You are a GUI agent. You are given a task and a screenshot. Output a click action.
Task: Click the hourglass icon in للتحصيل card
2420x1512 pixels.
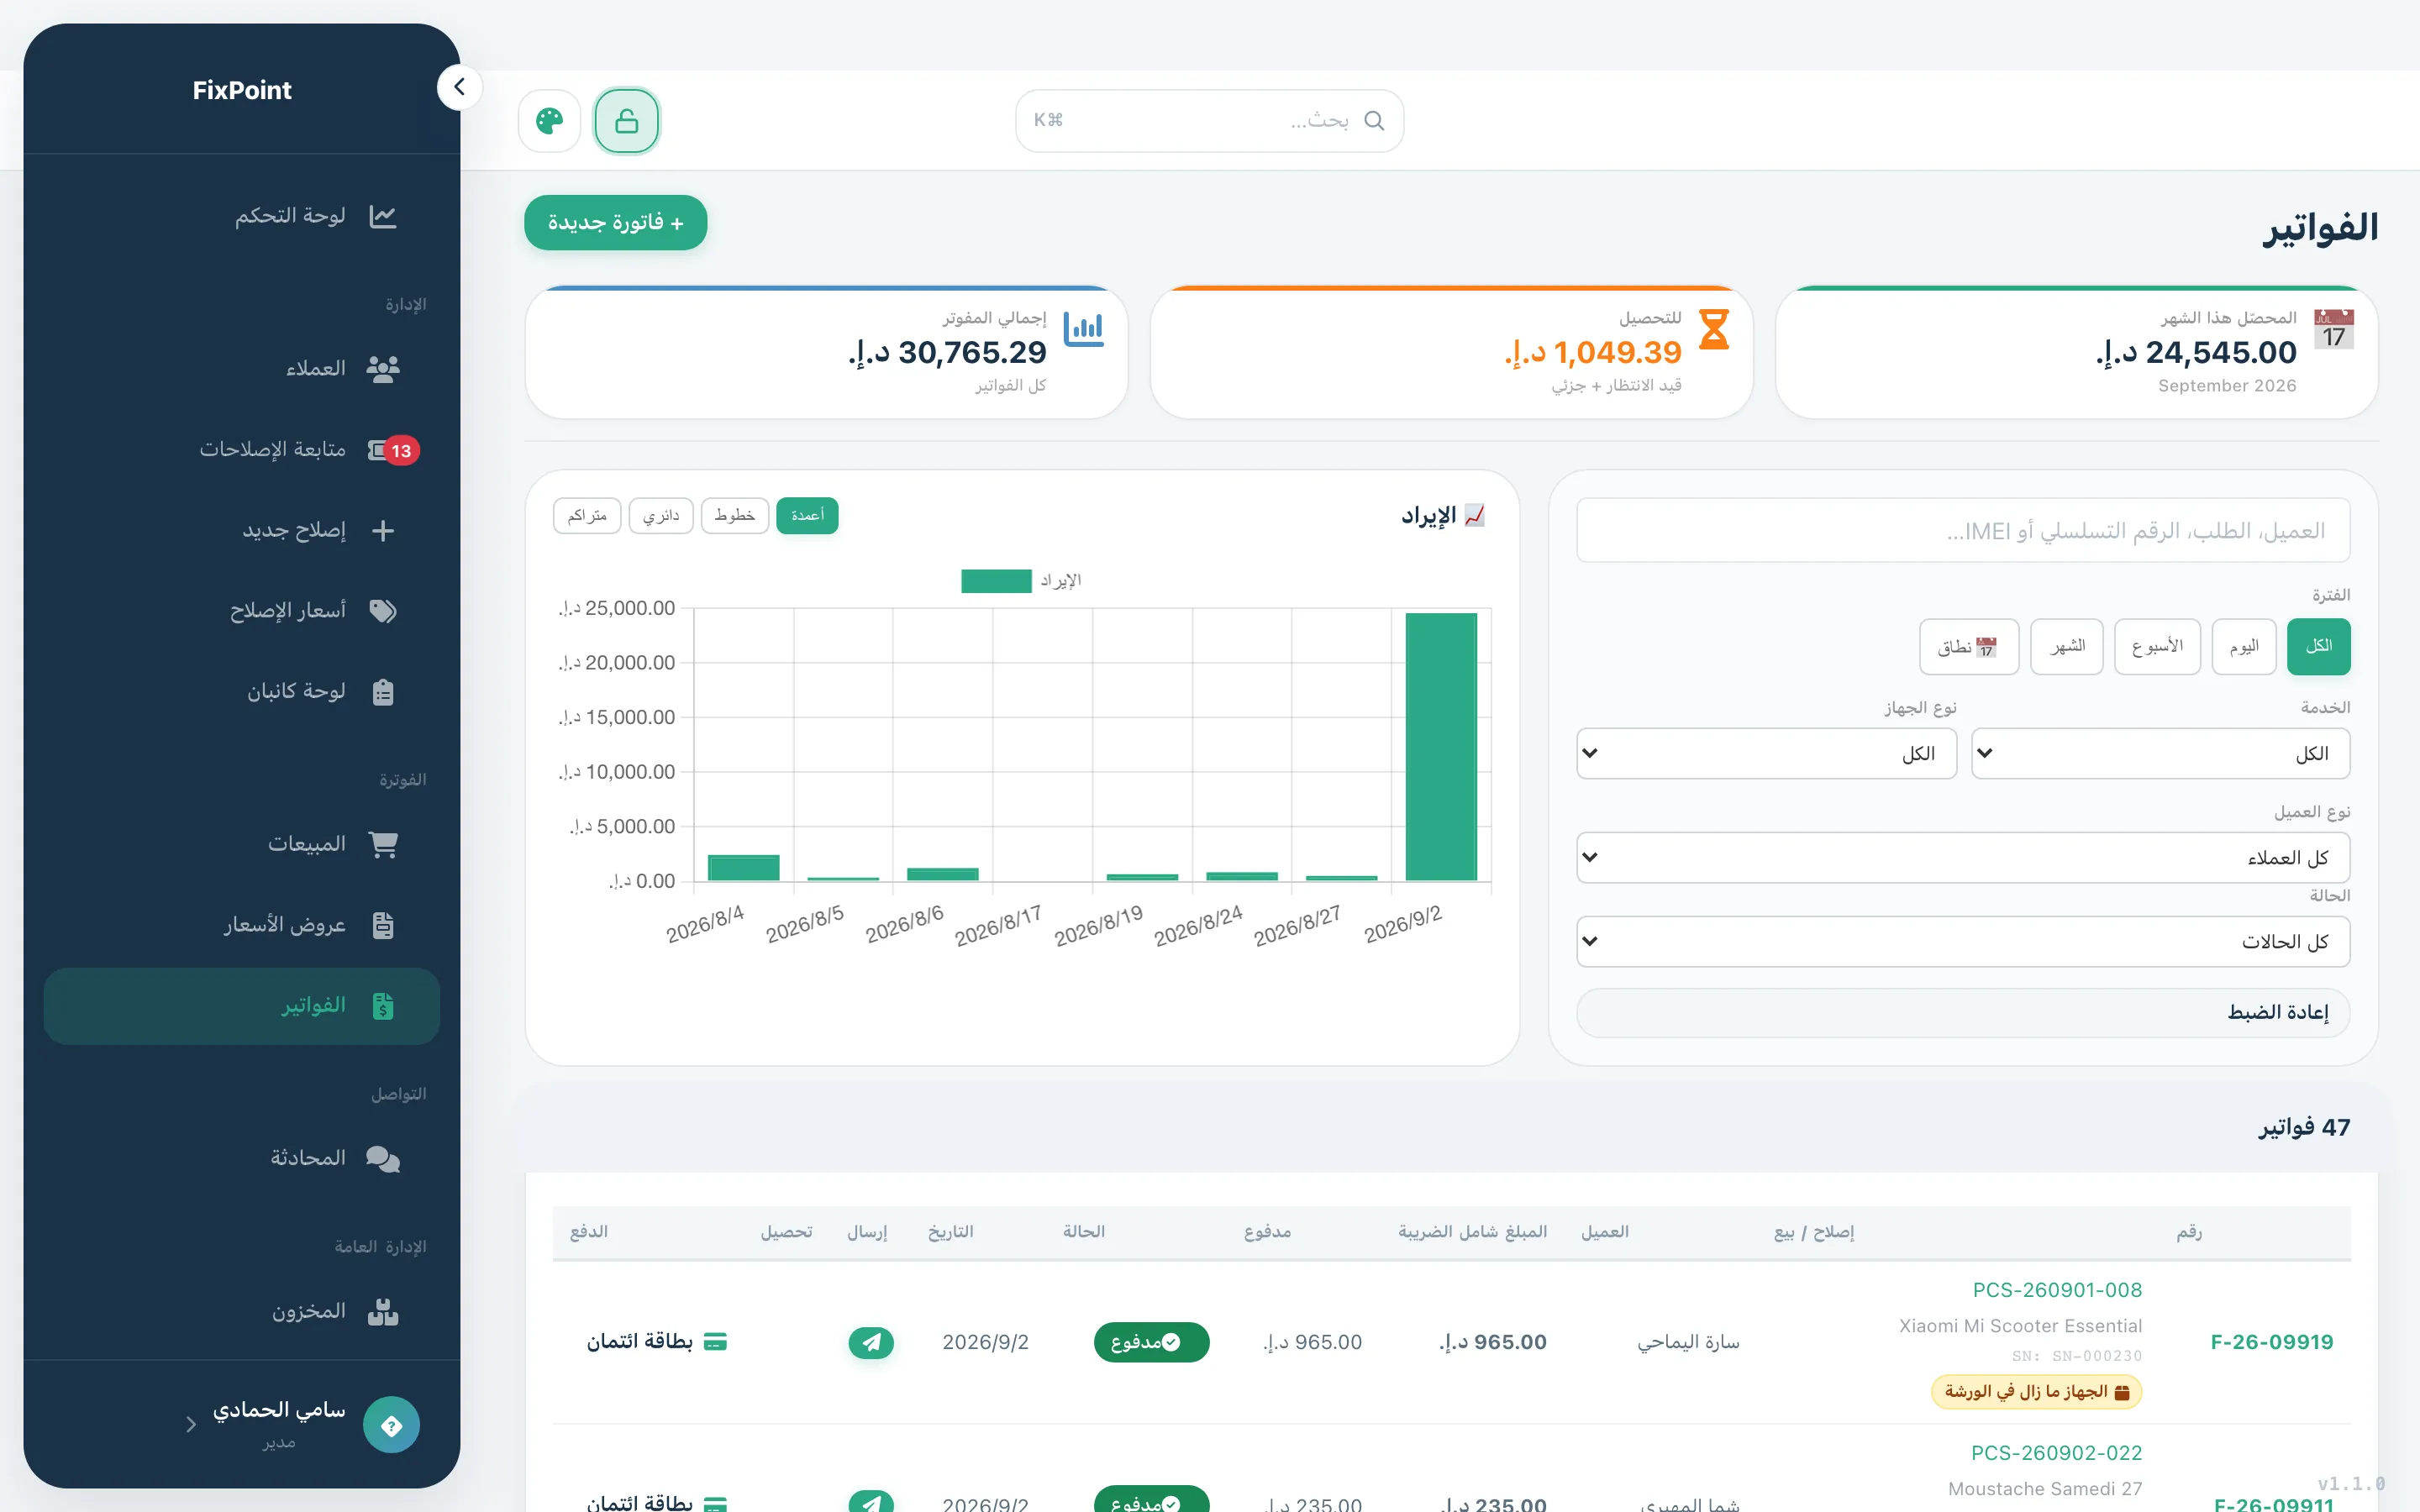(1714, 329)
